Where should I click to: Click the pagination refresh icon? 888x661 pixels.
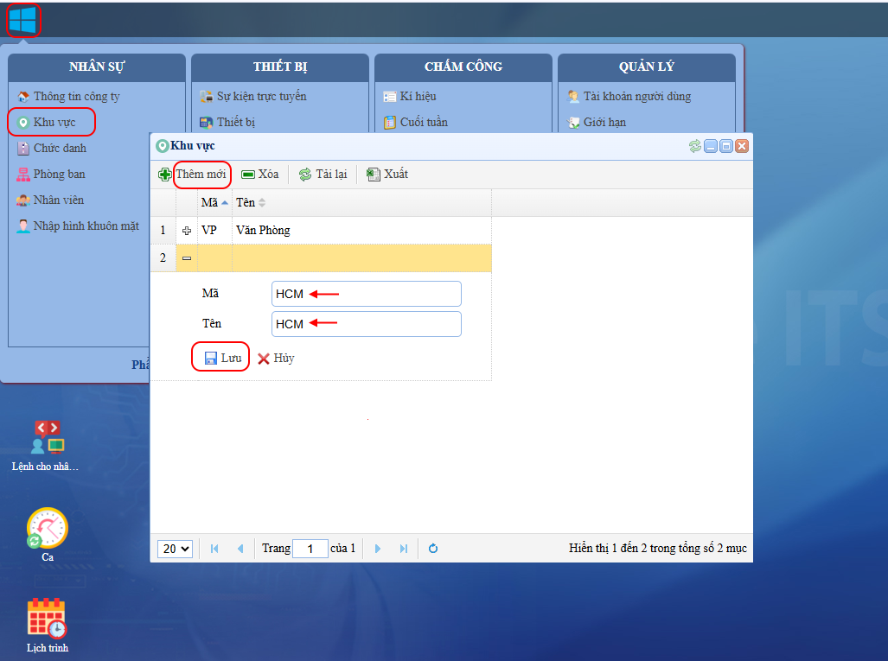[x=433, y=549]
